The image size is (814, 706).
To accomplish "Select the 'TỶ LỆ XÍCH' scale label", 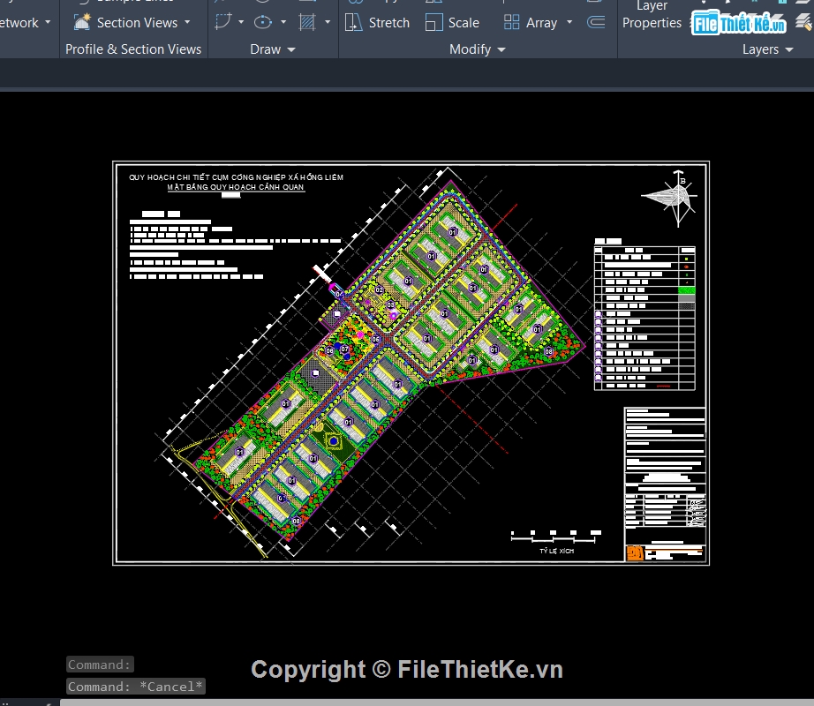I will [x=556, y=551].
